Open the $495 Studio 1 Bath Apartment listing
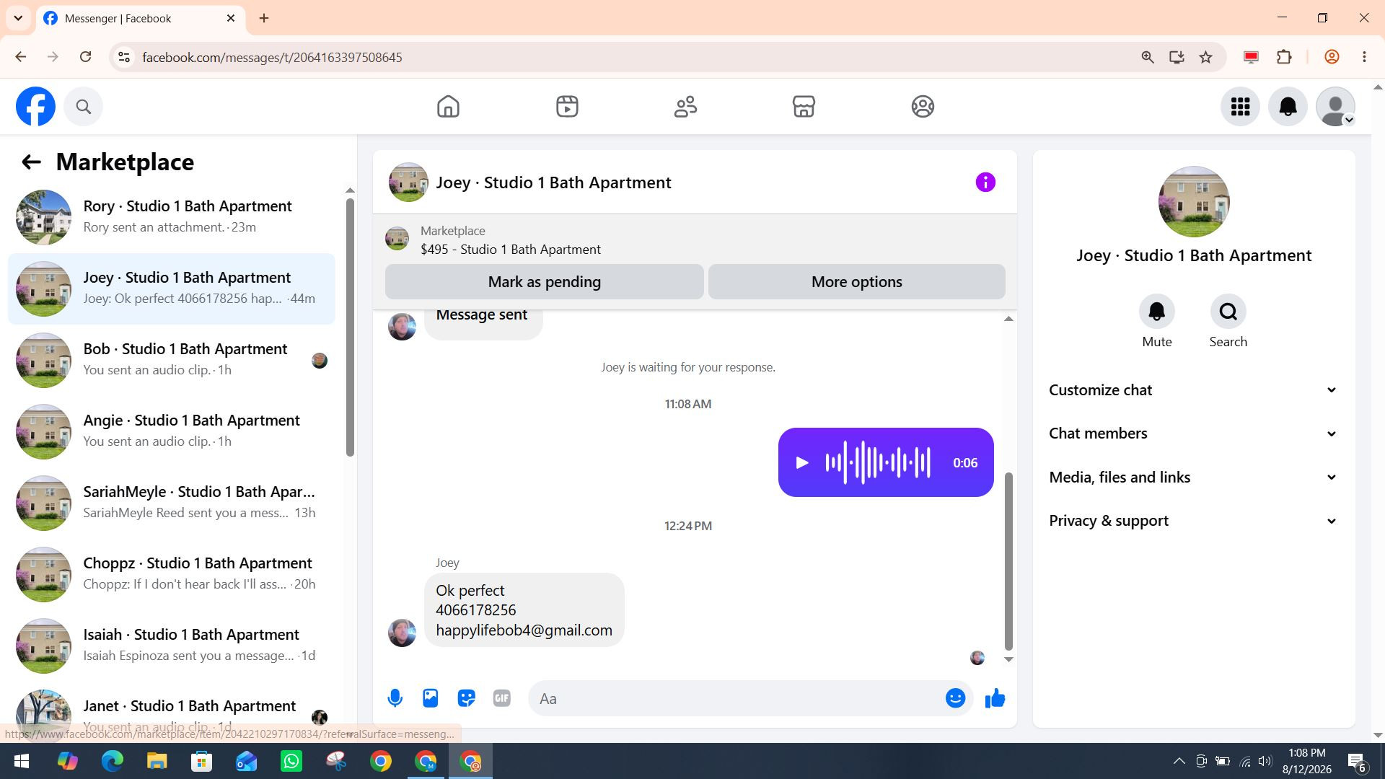The image size is (1385, 779). [x=510, y=250]
